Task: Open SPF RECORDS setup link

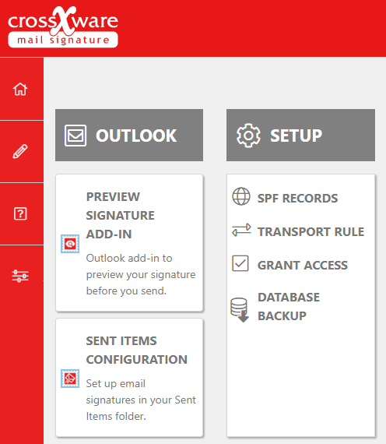Action: 297,198
